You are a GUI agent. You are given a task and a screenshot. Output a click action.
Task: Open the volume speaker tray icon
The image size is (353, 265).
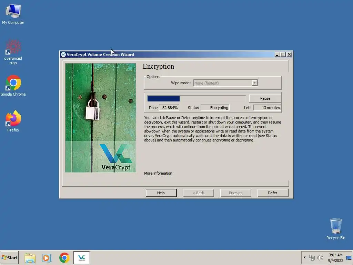320,257
